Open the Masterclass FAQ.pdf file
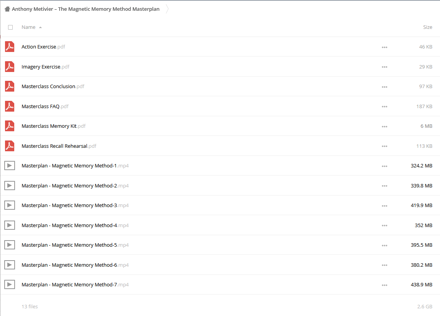Viewport: 440px width, 316px height. 45,106
